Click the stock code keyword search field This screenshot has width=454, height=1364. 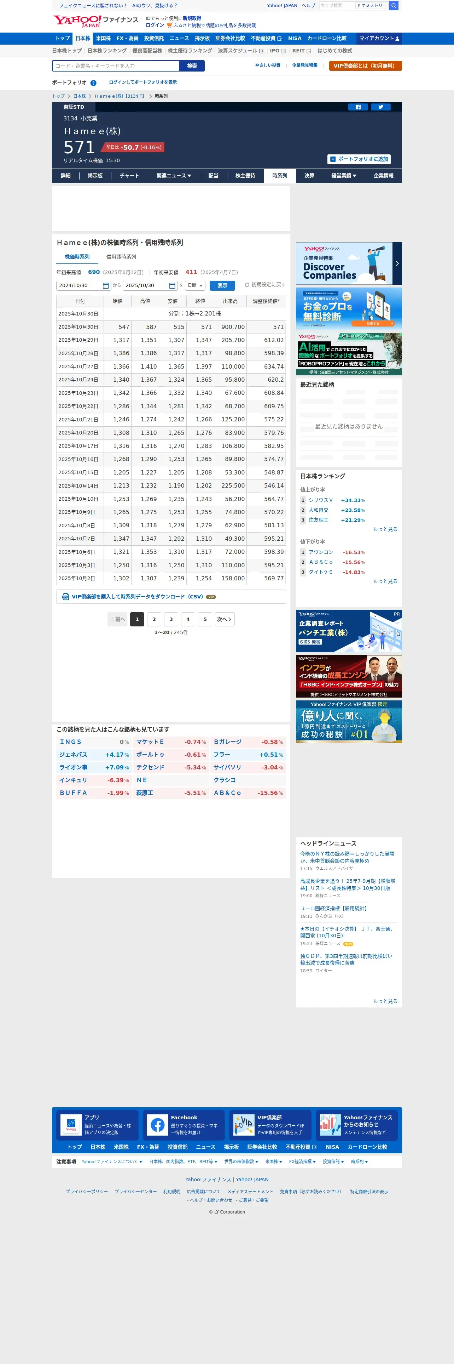116,66
